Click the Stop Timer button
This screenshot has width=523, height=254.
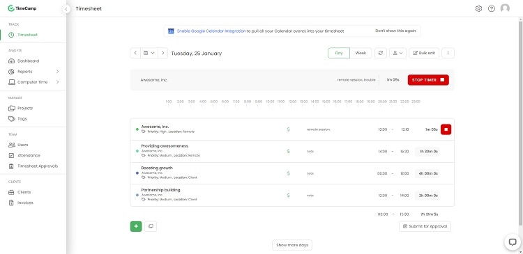[x=428, y=80]
